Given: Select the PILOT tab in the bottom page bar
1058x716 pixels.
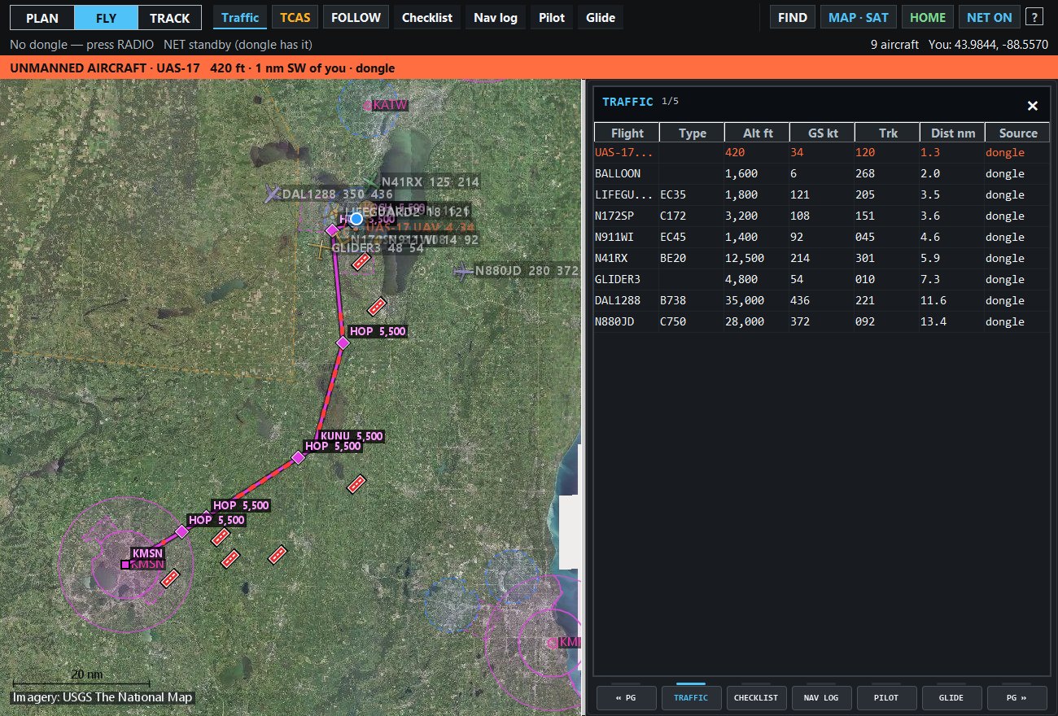Looking at the screenshot, I should click(x=887, y=698).
